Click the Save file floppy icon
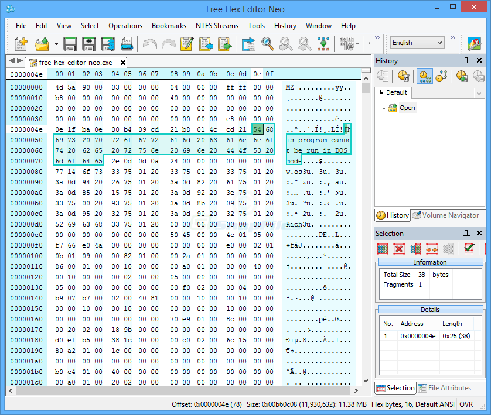The width and height of the screenshot is (491, 415). pyautogui.click(x=70, y=44)
